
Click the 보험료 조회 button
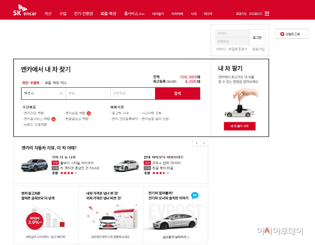click(x=292, y=34)
